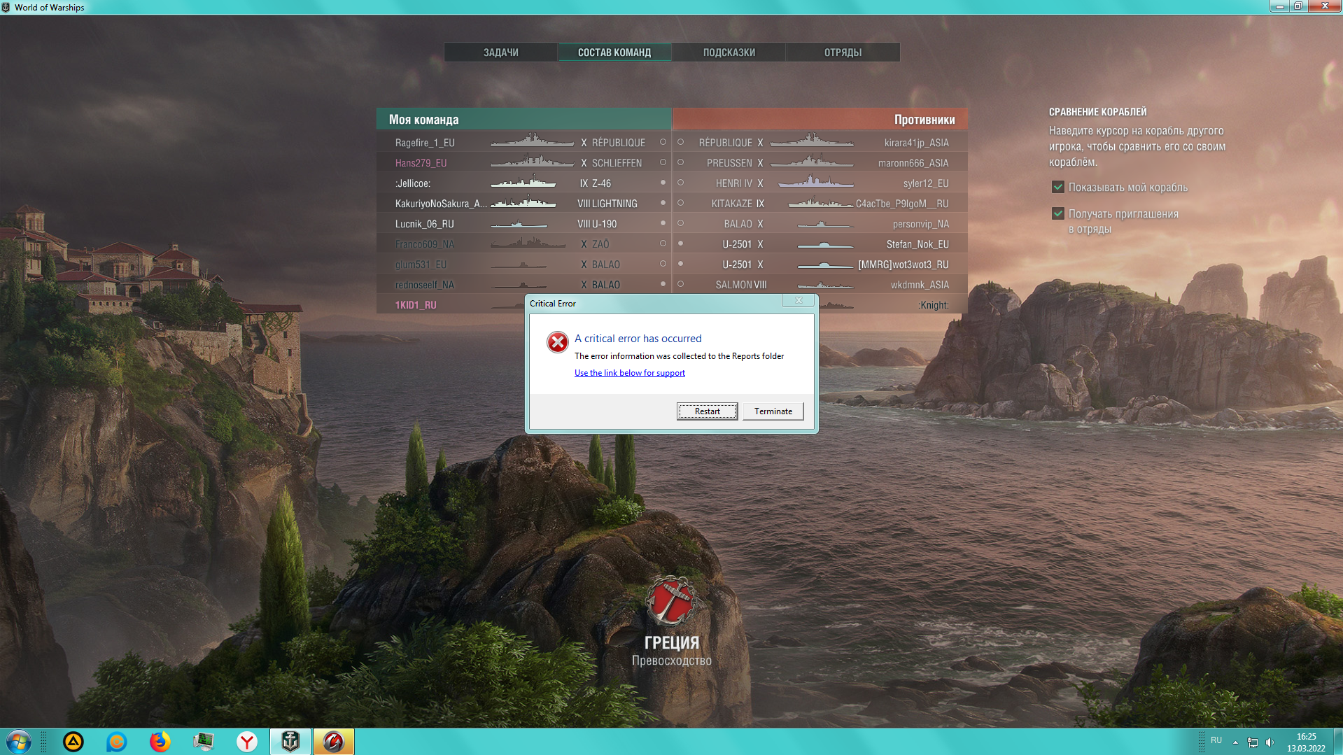Select enemy player kirara41jp_ASIA

coord(916,143)
